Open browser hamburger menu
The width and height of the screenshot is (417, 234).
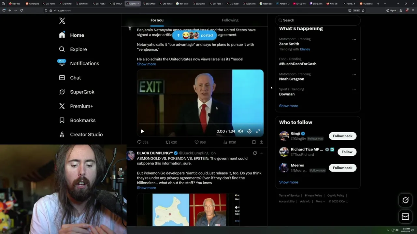click(413, 10)
